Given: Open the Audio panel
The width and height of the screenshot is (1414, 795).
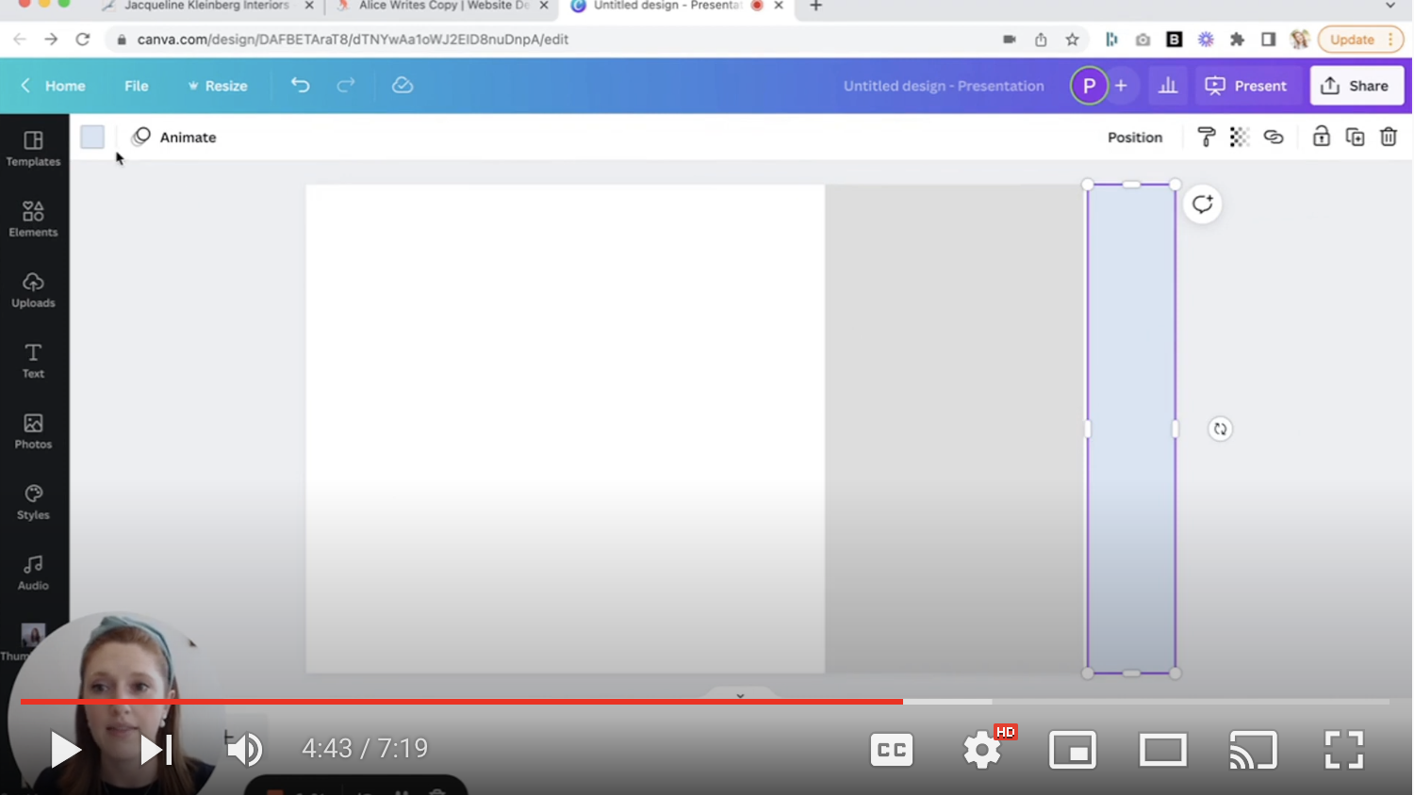Looking at the screenshot, I should 34,573.
